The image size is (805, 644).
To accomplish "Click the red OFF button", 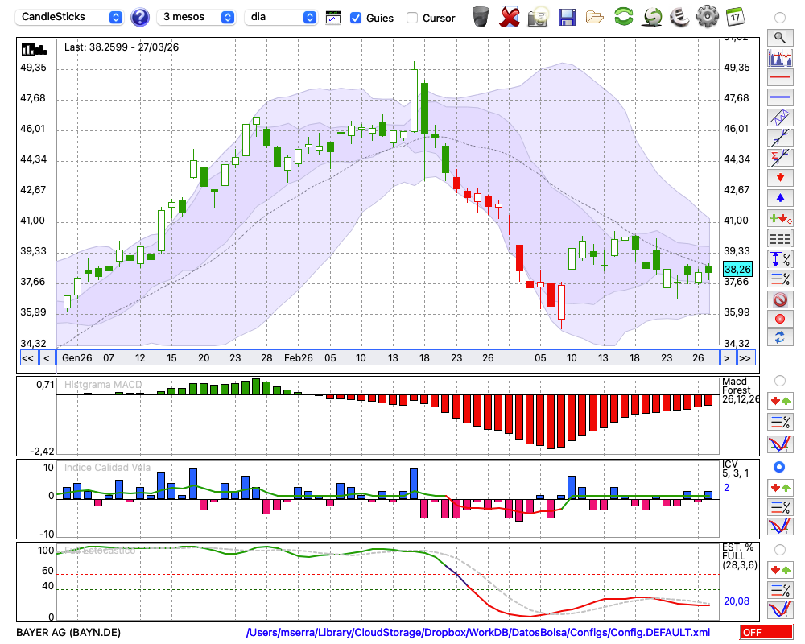I will click(x=766, y=633).
